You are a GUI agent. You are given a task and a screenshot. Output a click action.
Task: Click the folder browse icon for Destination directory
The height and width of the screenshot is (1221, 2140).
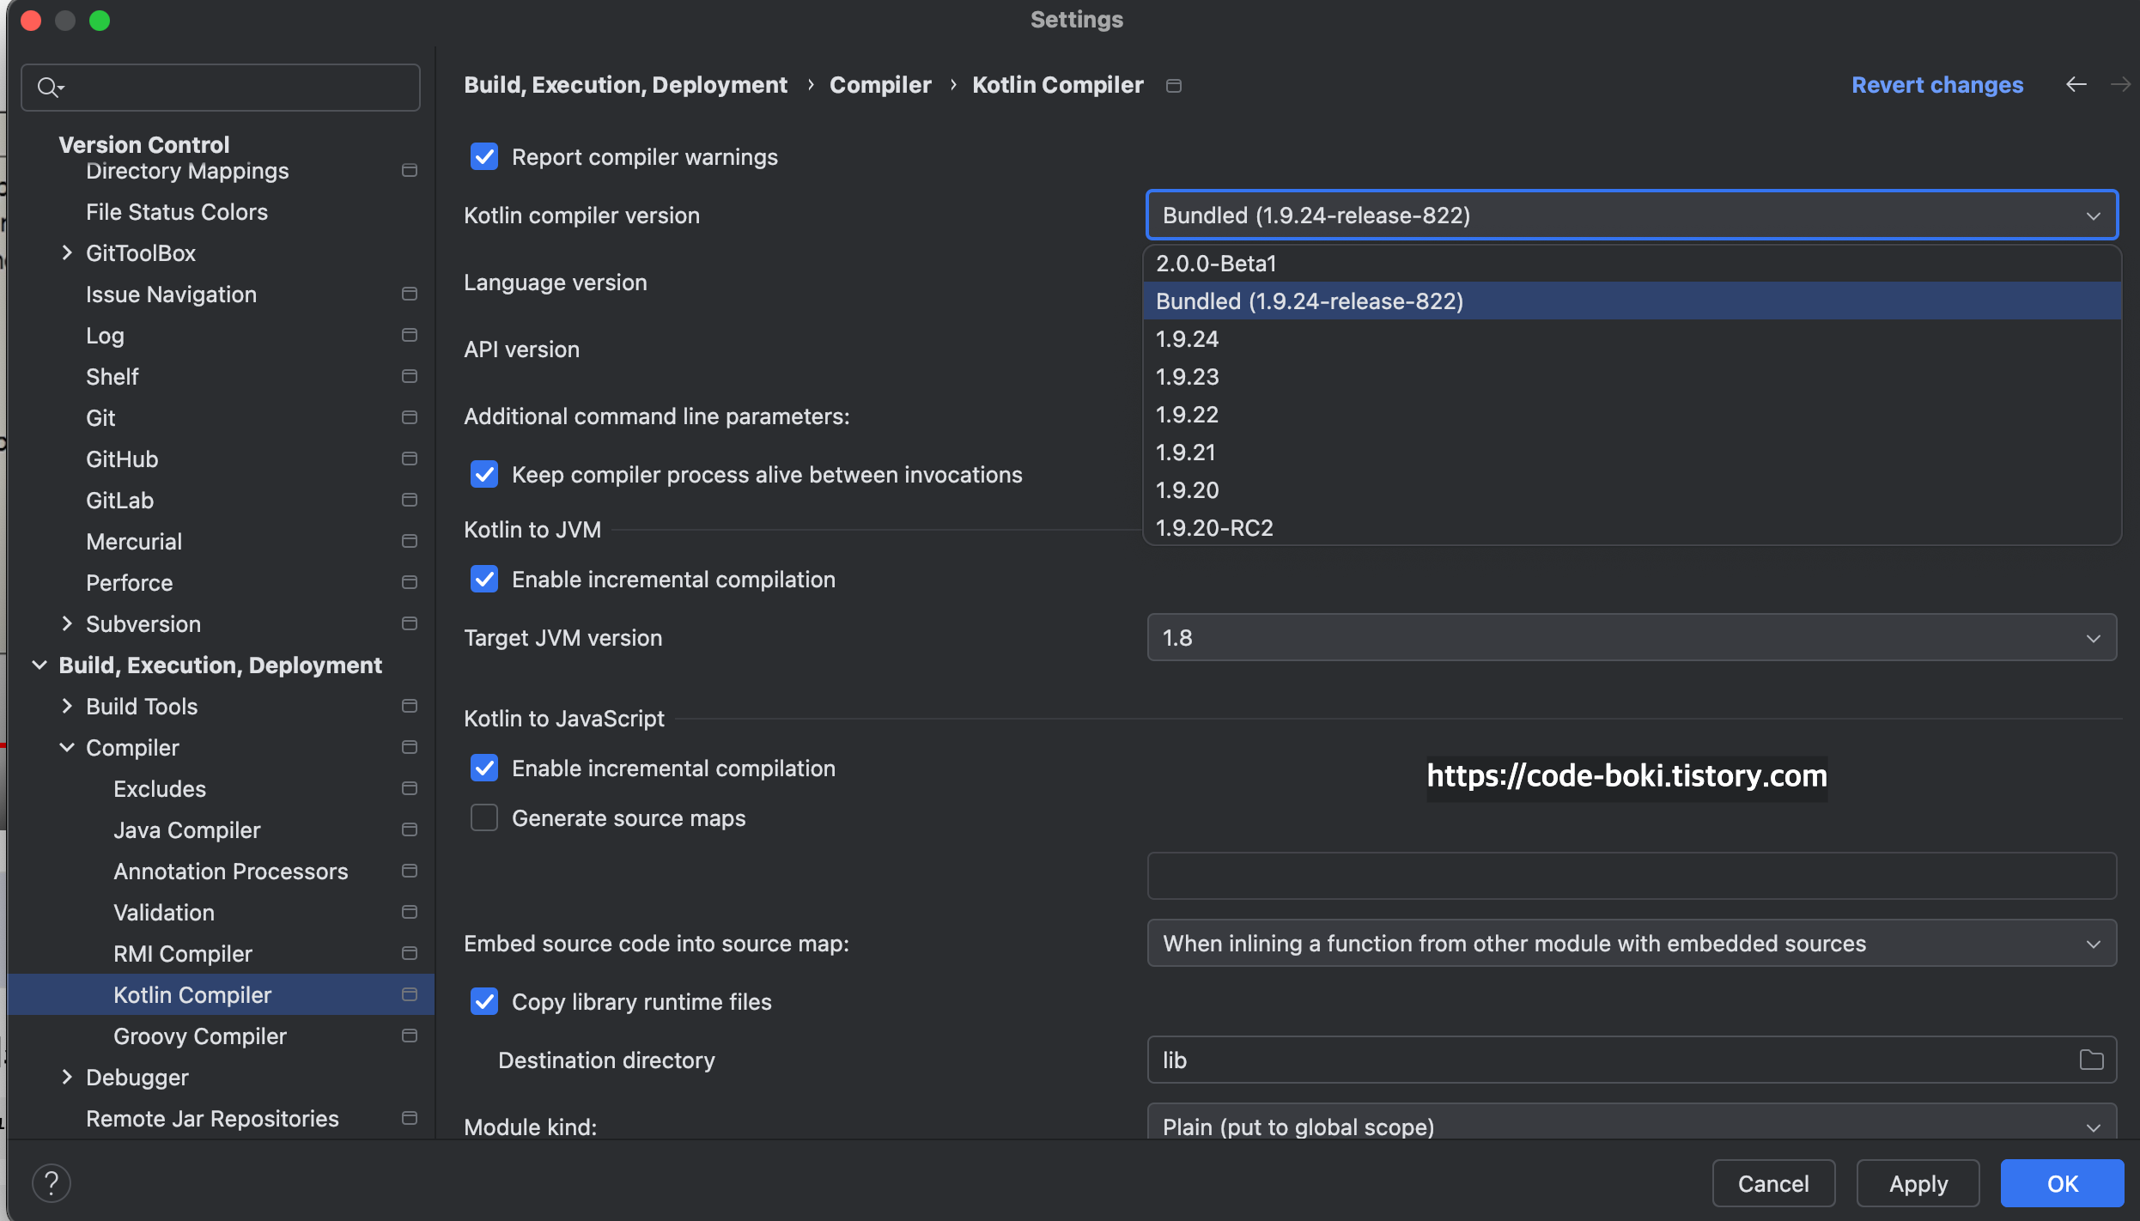(x=2091, y=1060)
